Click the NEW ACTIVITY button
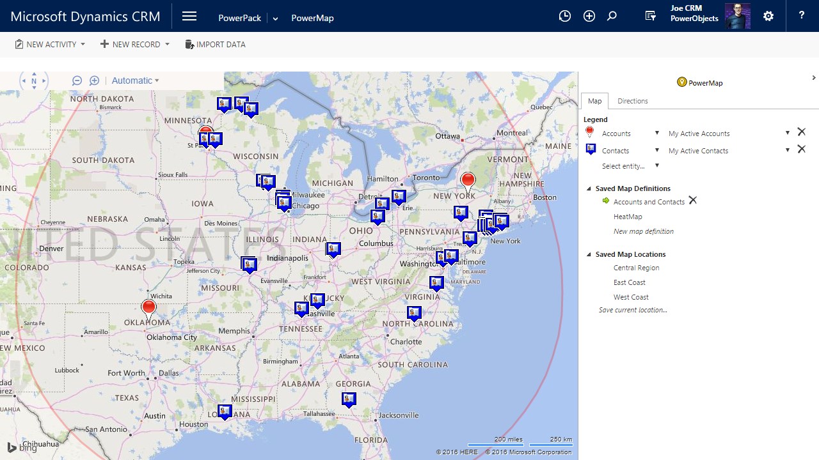 tap(45, 45)
